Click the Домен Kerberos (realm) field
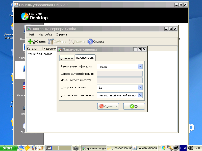The height and width of the screenshot is (151, 202). click(x=119, y=80)
